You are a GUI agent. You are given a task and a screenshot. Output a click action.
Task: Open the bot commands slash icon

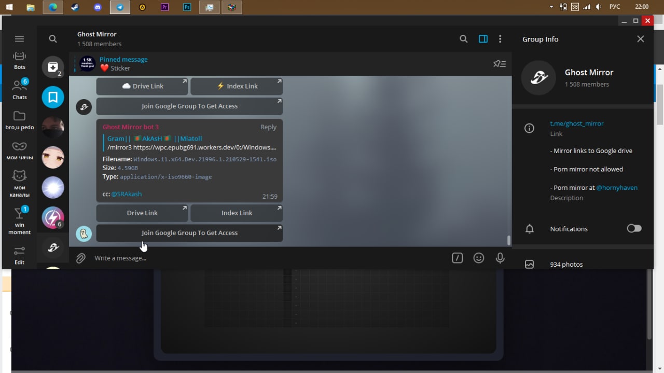point(457,258)
